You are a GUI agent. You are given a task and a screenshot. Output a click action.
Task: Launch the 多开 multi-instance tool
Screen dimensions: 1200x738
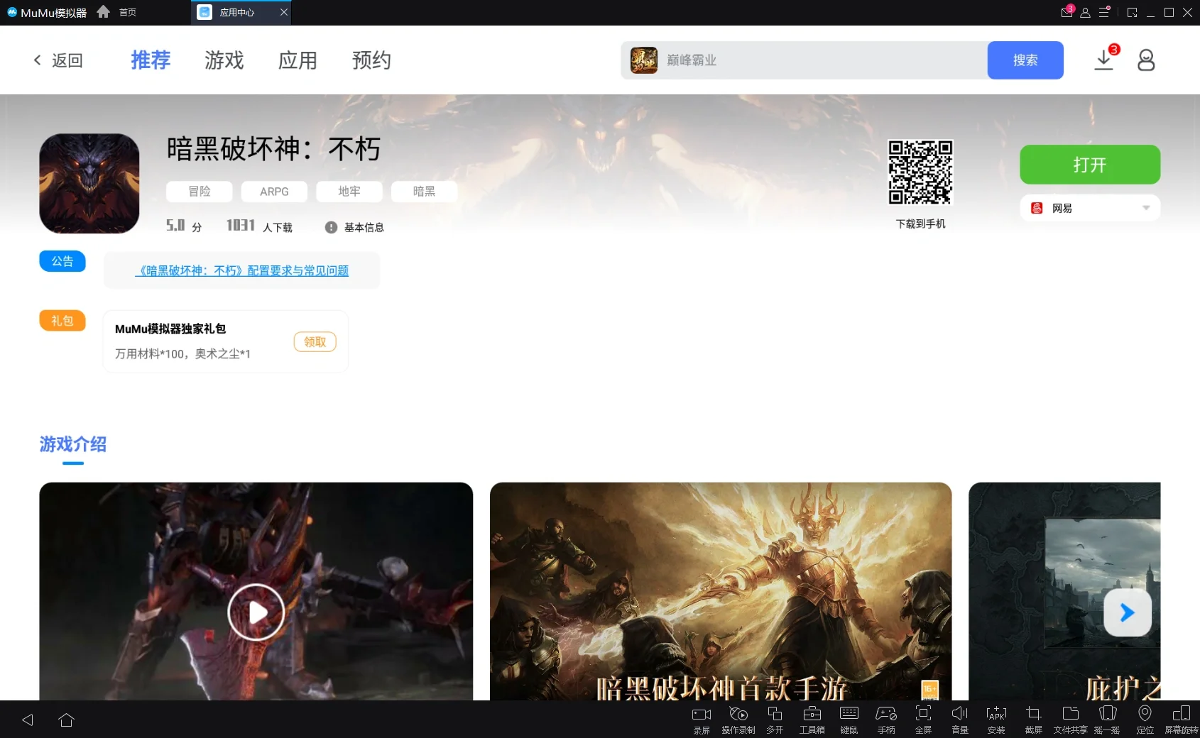[775, 719]
